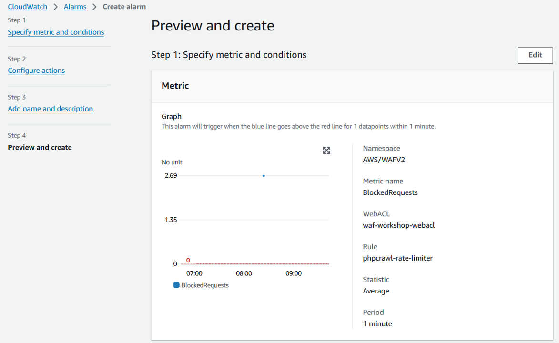This screenshot has width=559, height=343.
Task: Click the Create alarm breadcrumb text
Action: coord(124,7)
